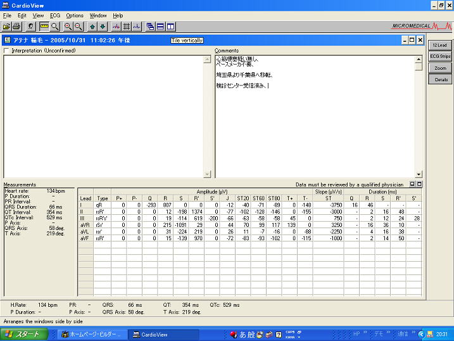Click the blue single waveform icon
Screen dimensions: 454x341
coord(137,27)
